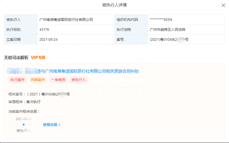The height and width of the screenshot is (143, 229).
Task: Click the 执行标的 label cell
Action: point(21,30)
